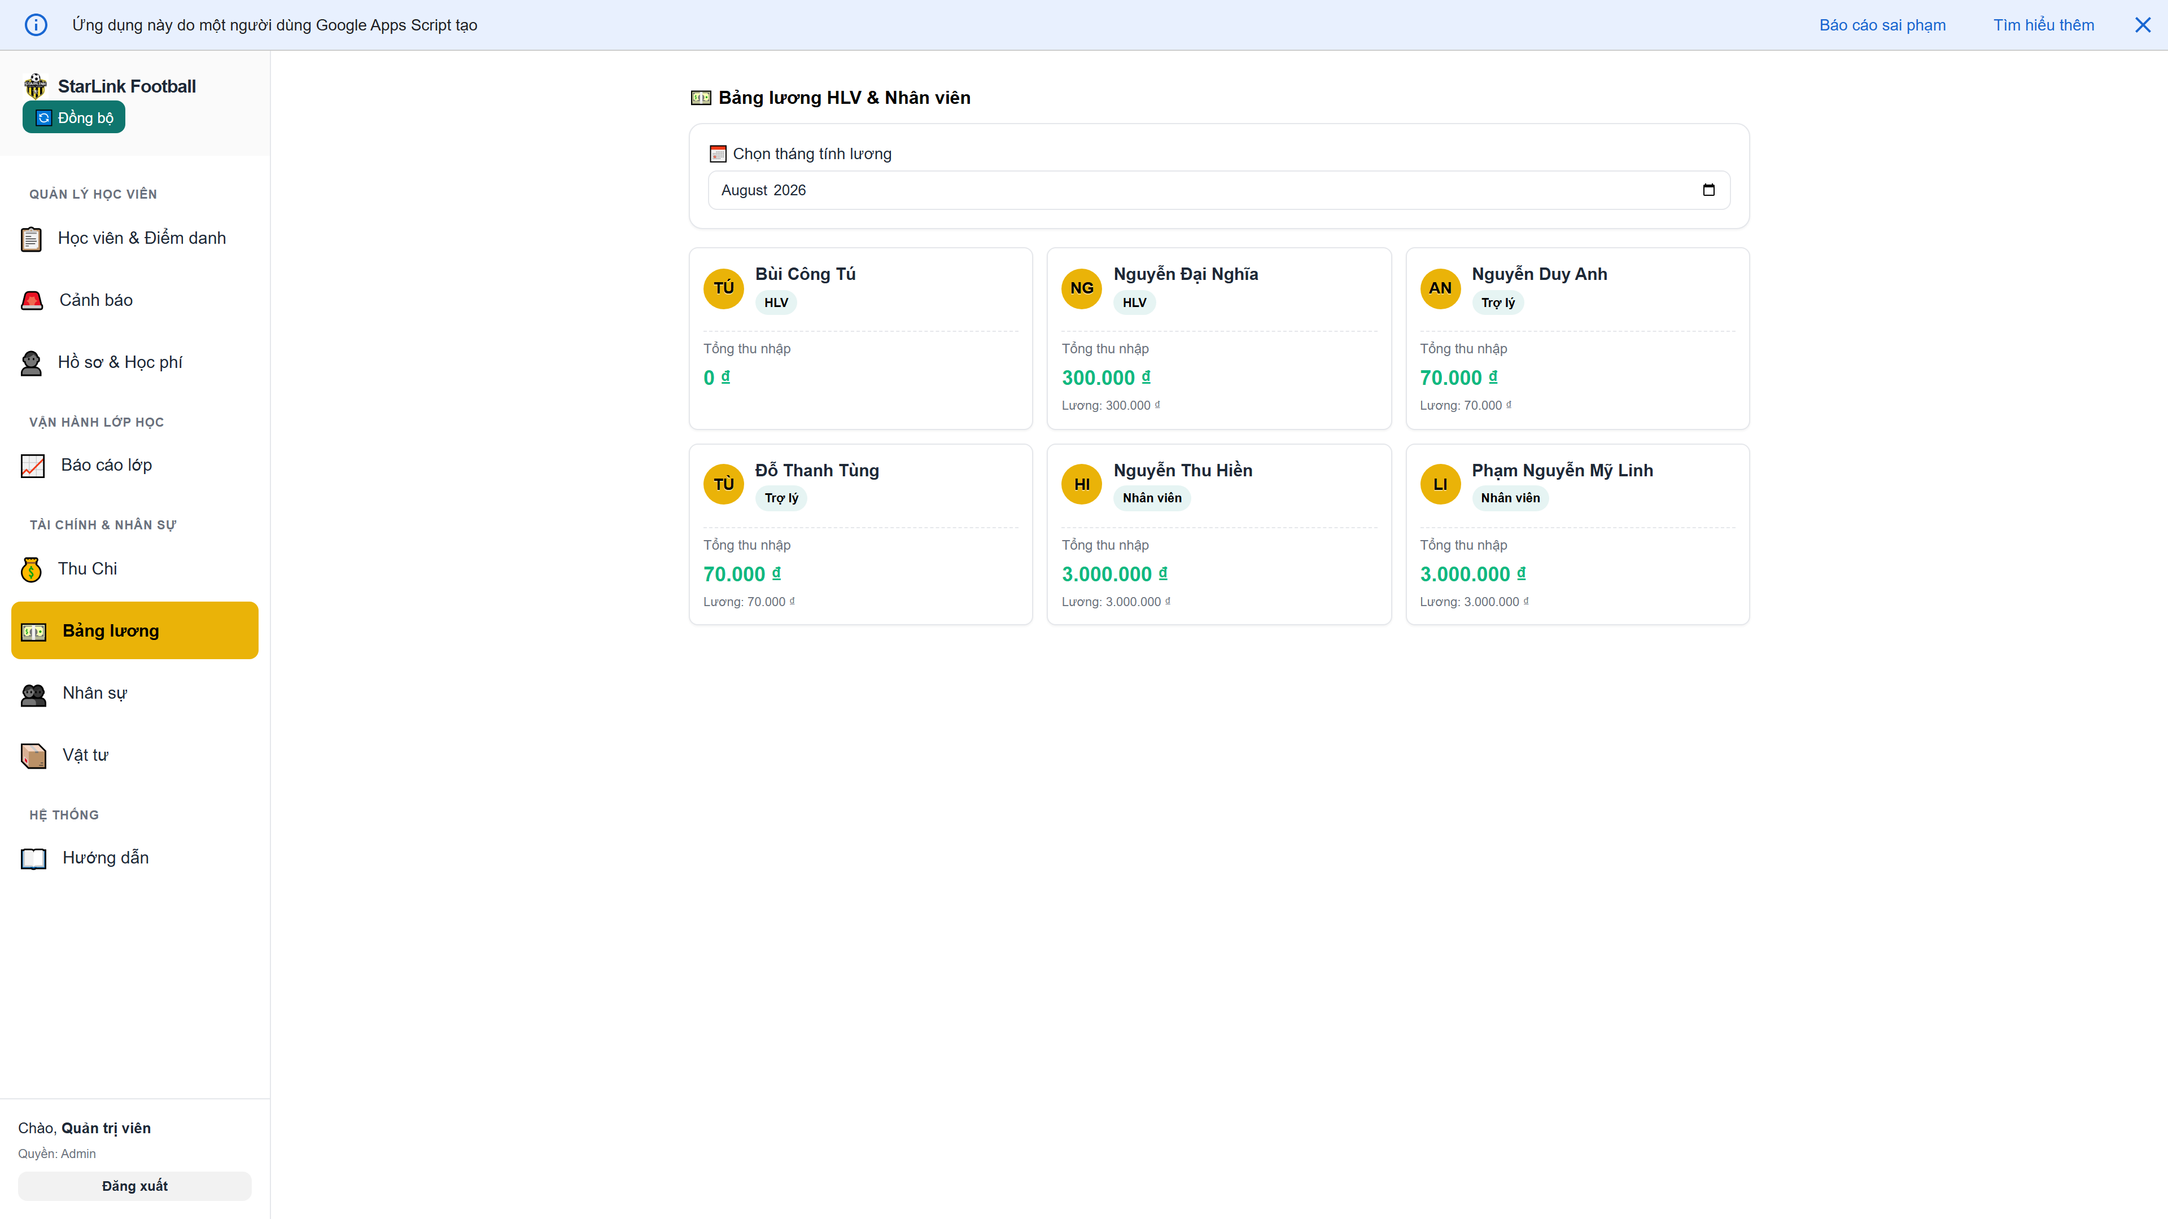This screenshot has width=2168, height=1219.
Task: Click Phạm Nguyễn Mỹ Linh's 3.000.000 đ total
Action: point(1473,574)
